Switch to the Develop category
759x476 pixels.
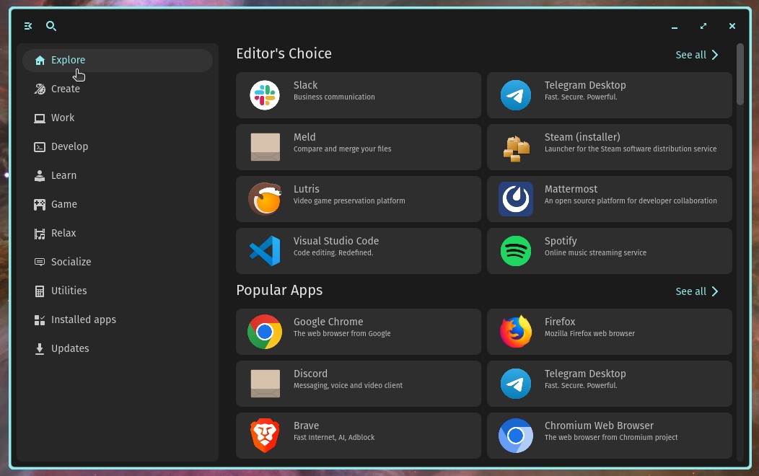tap(118, 146)
